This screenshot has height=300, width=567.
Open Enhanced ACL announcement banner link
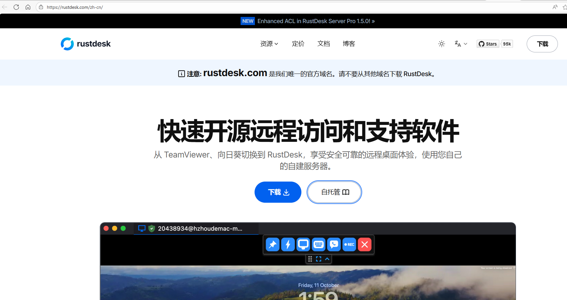316,21
